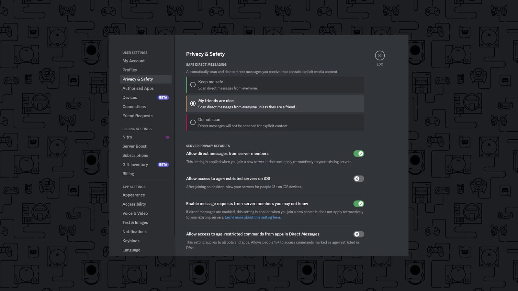Open Friend Requests settings

coord(137,115)
